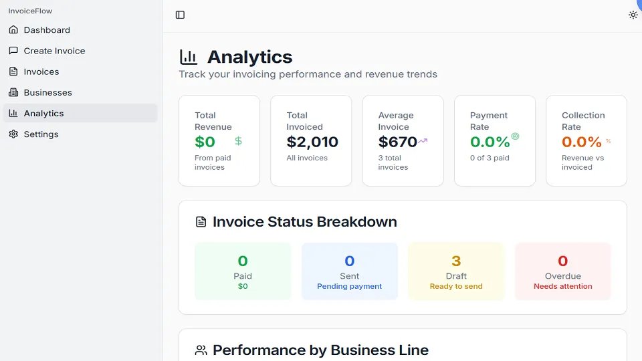Select the Analytics sidebar chart icon
The width and height of the screenshot is (642, 361).
coord(13,114)
